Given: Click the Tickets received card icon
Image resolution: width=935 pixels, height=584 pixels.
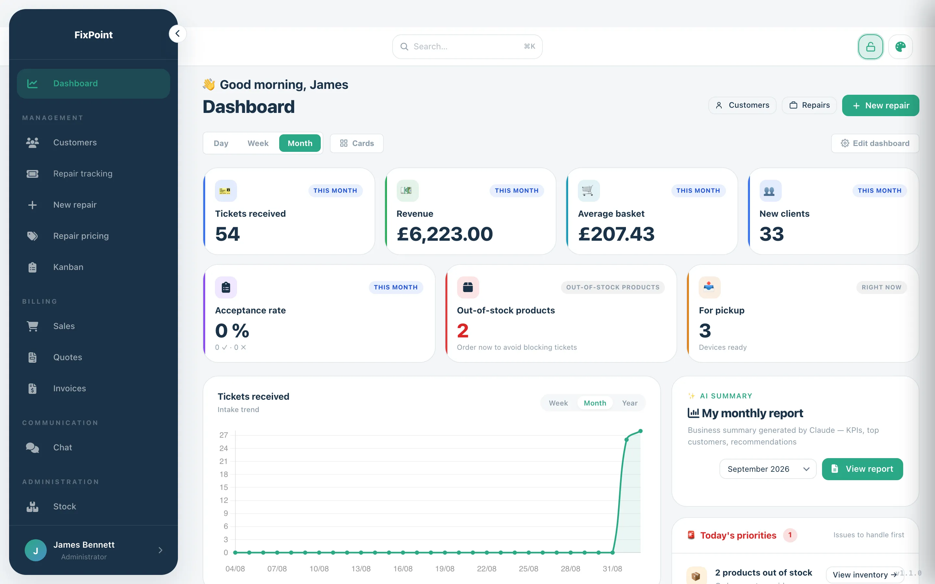Looking at the screenshot, I should [226, 191].
